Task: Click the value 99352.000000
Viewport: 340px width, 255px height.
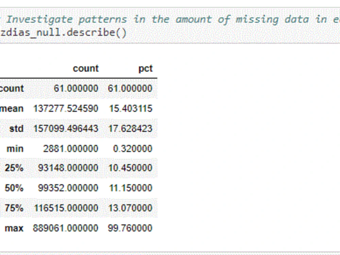Action: click(x=68, y=188)
